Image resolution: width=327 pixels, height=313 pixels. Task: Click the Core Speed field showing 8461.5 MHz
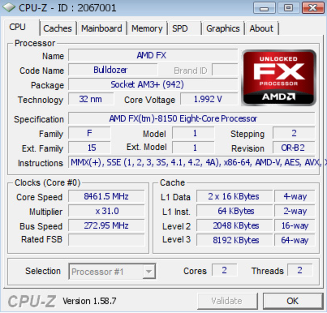click(106, 196)
